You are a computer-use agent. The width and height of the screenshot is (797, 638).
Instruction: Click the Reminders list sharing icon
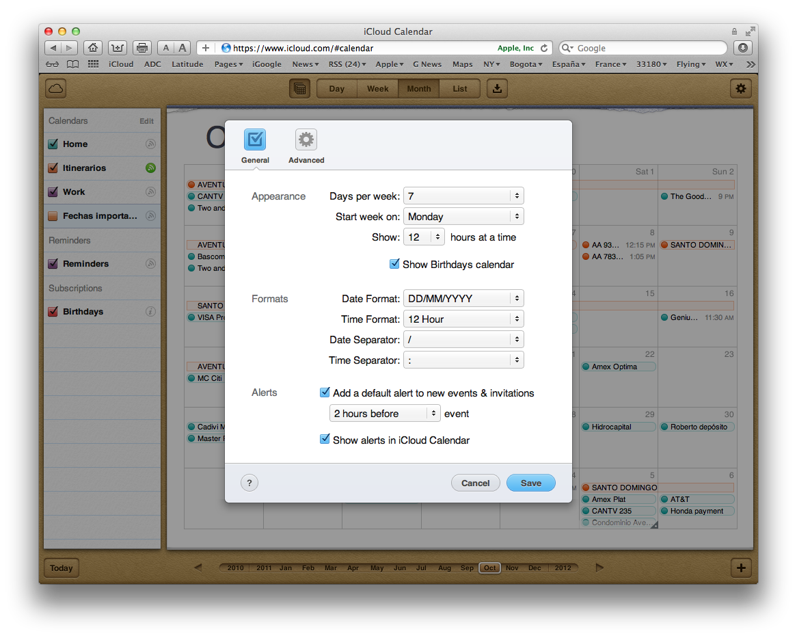click(x=150, y=263)
